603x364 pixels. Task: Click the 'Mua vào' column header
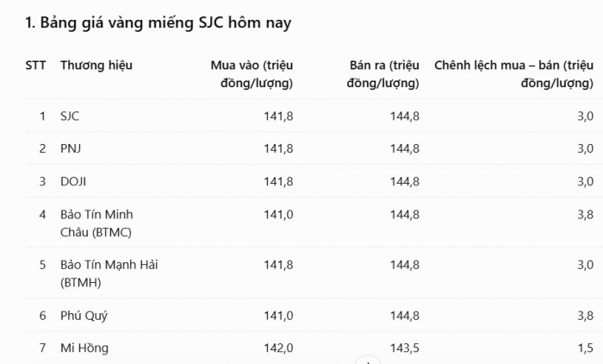(252, 74)
